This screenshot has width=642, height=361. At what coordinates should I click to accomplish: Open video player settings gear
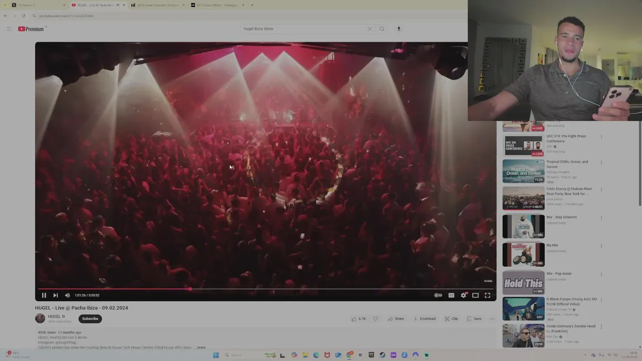463,295
